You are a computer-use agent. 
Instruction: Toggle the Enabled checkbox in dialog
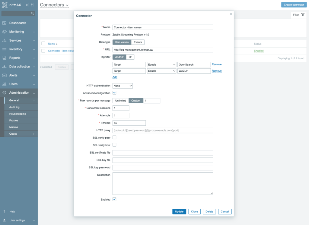click(x=114, y=199)
